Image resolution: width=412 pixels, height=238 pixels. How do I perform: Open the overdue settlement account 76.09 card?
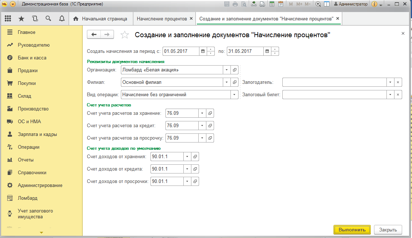click(210, 138)
